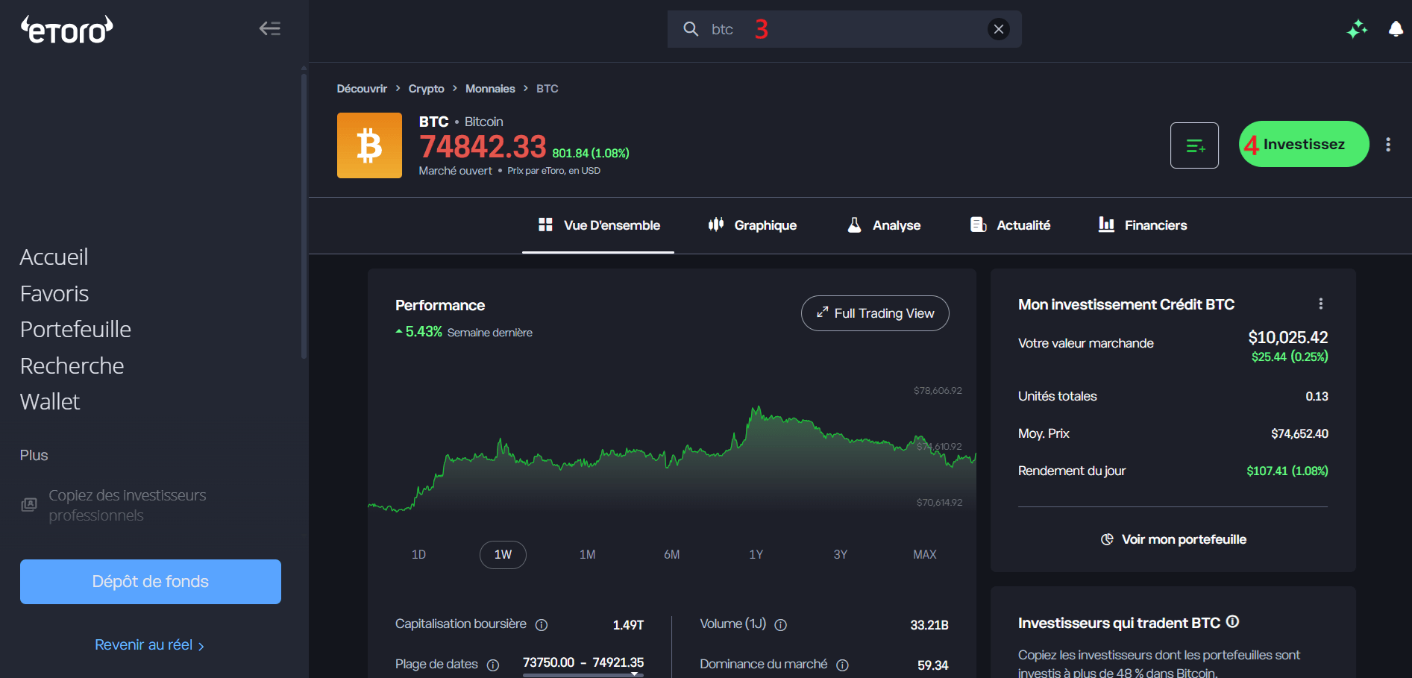The image size is (1412, 678).
Task: Select the 1Y chart range
Action: (x=756, y=555)
